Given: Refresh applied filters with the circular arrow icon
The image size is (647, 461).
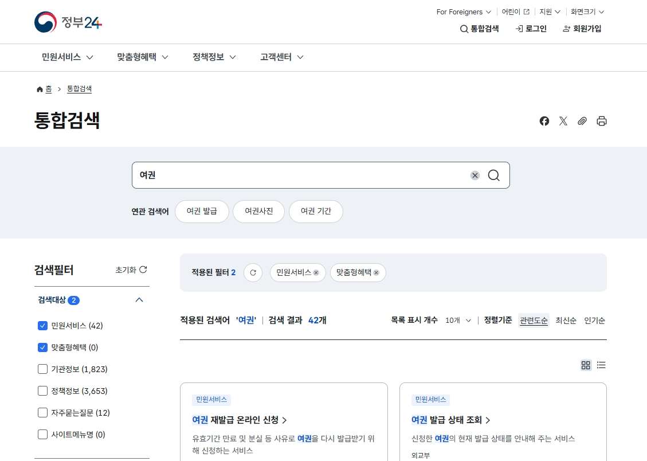Looking at the screenshot, I should pos(253,273).
